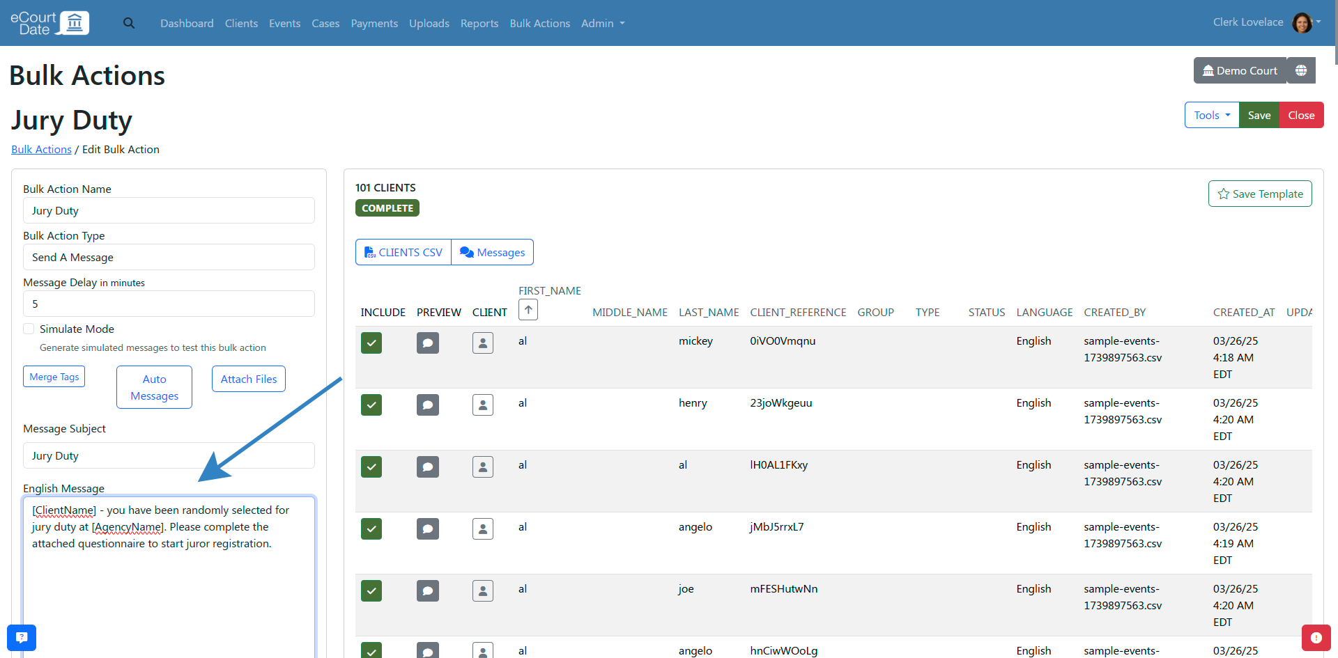Open Reports in navbar
Viewport: 1338px width, 658px height.
[479, 23]
